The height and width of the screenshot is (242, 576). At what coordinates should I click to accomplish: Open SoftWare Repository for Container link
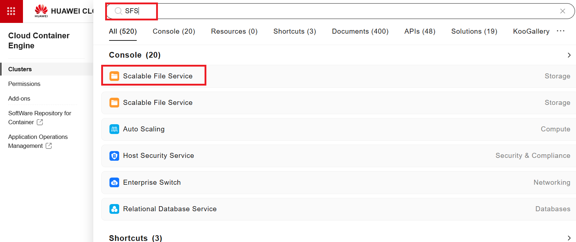pos(39,117)
